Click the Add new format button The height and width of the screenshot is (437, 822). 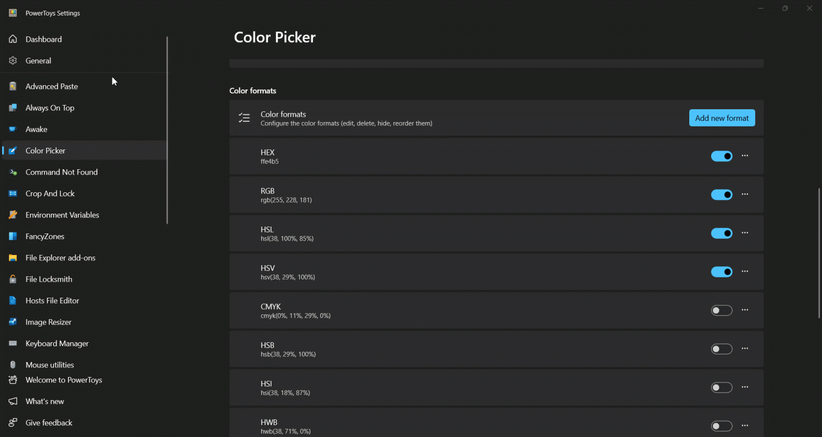[722, 118]
